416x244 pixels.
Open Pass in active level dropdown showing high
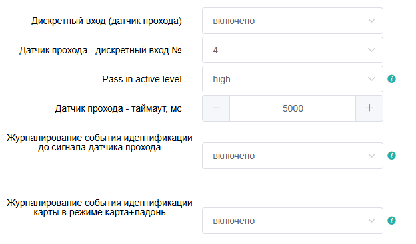[293, 79]
